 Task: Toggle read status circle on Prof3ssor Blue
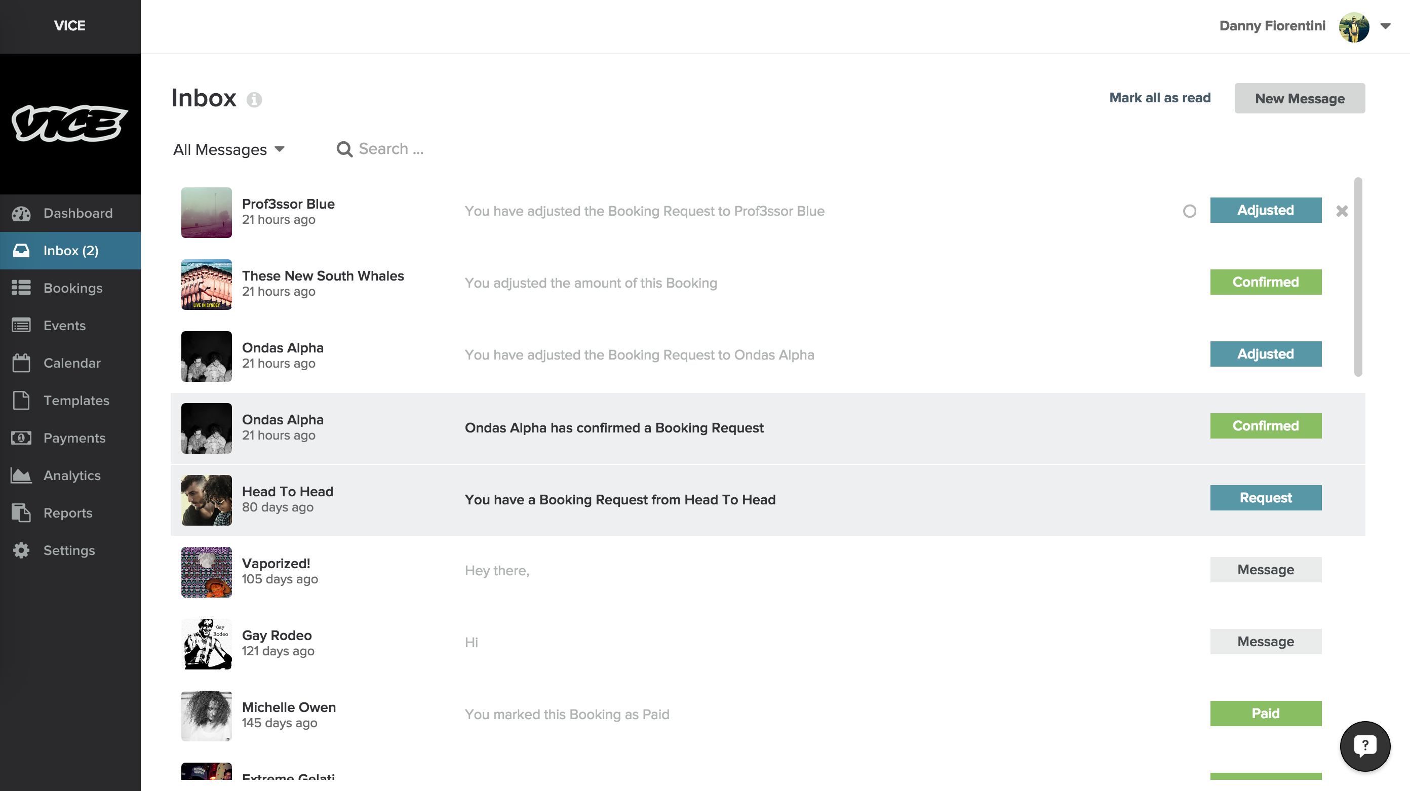(x=1189, y=211)
